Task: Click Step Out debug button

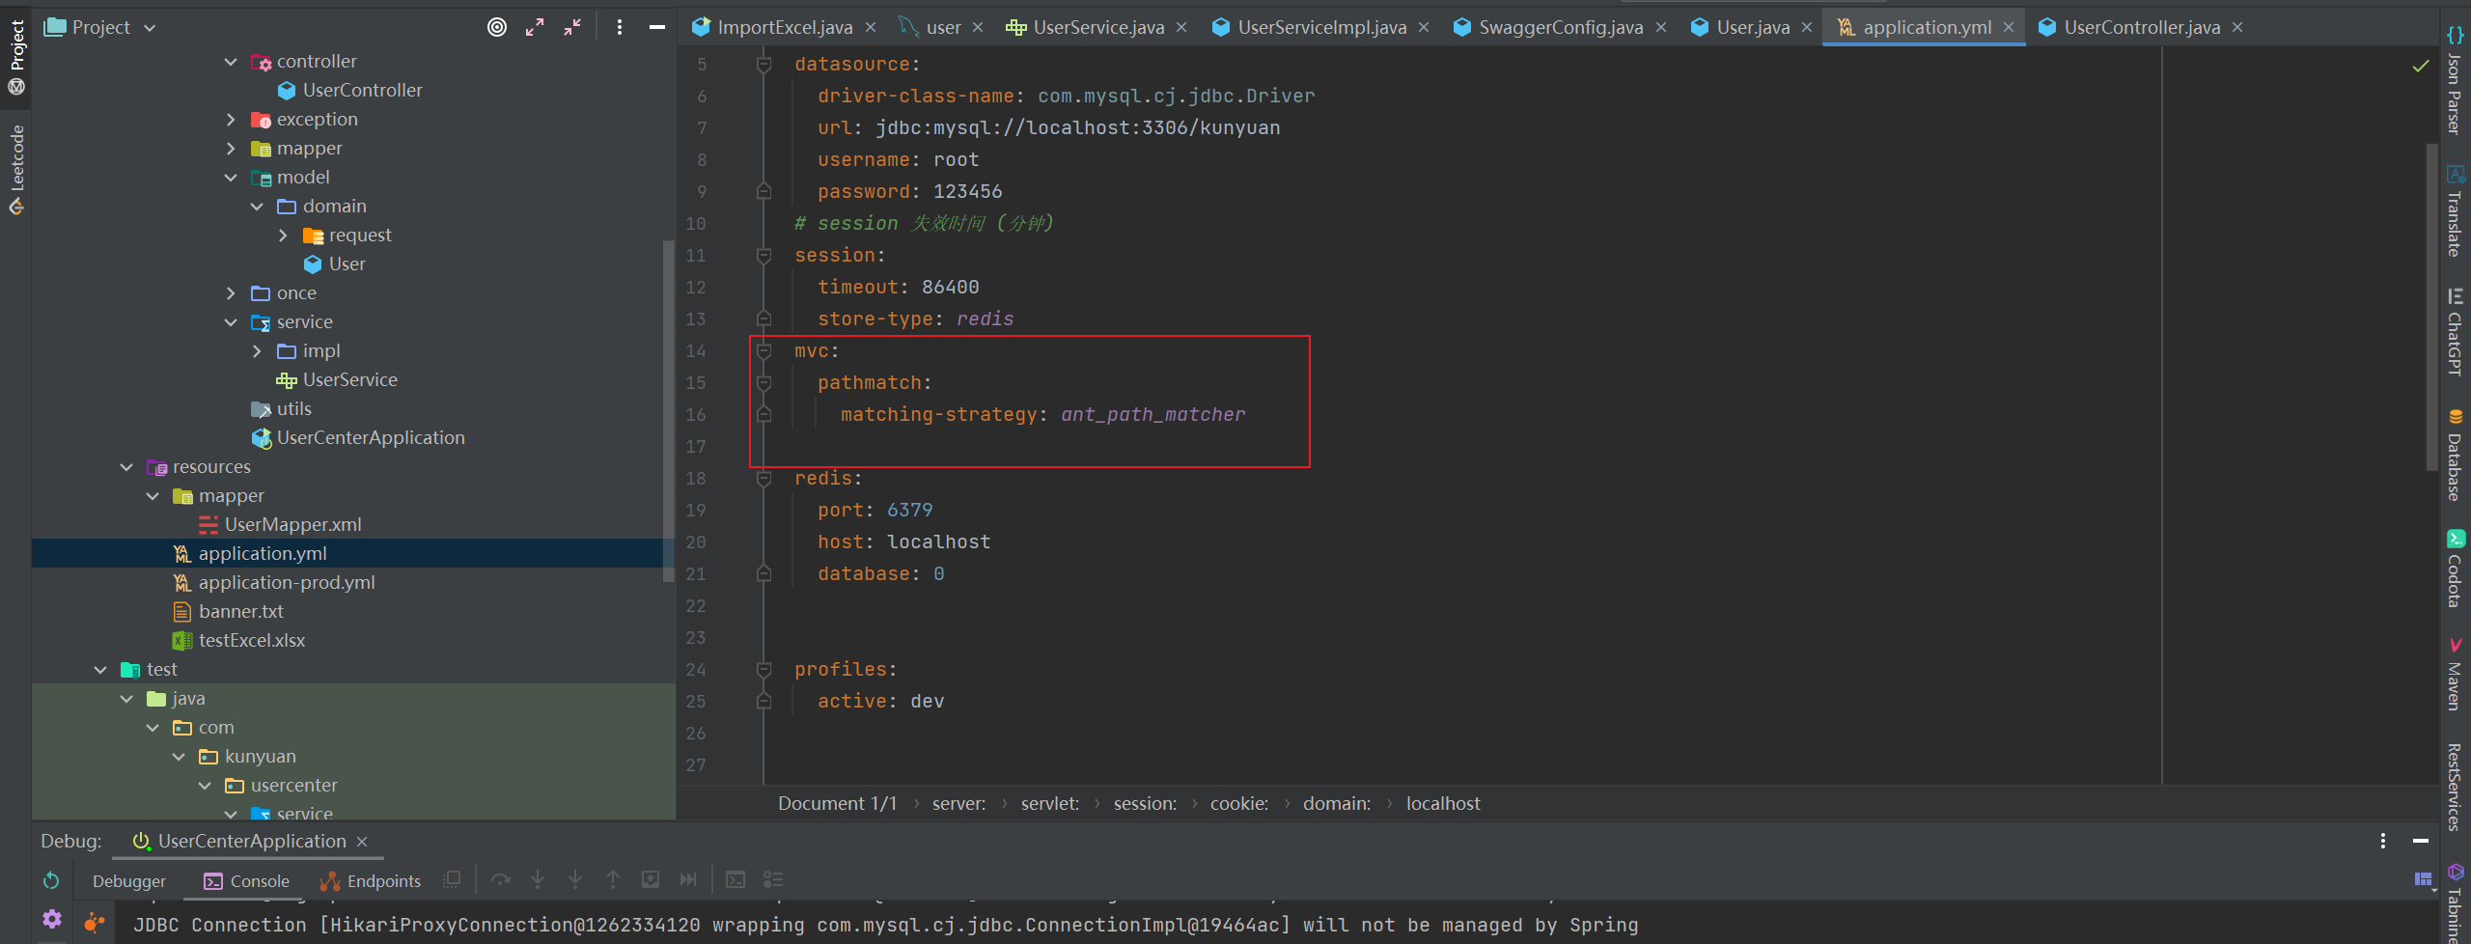Action: 613,879
